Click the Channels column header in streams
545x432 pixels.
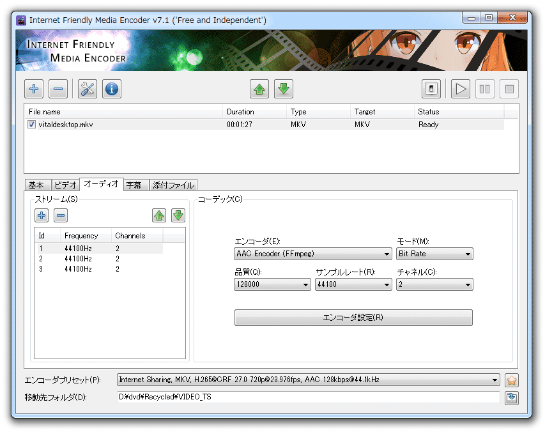click(137, 236)
